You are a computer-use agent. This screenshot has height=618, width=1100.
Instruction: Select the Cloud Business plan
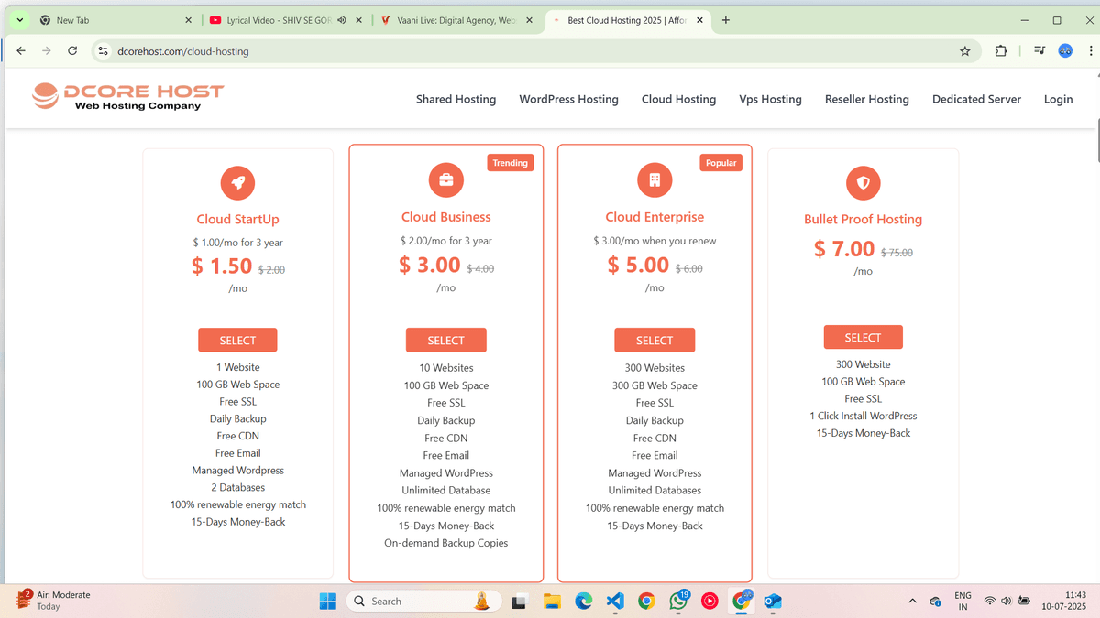(x=446, y=340)
